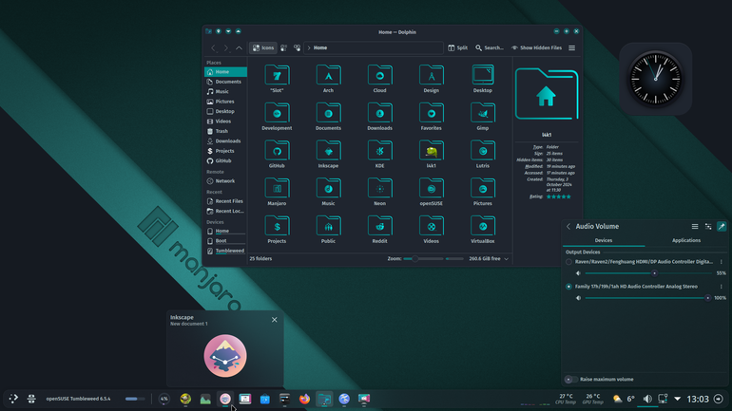Click Firefox in the taskbar
Image resolution: width=732 pixels, height=411 pixels.
pyautogui.click(x=304, y=399)
